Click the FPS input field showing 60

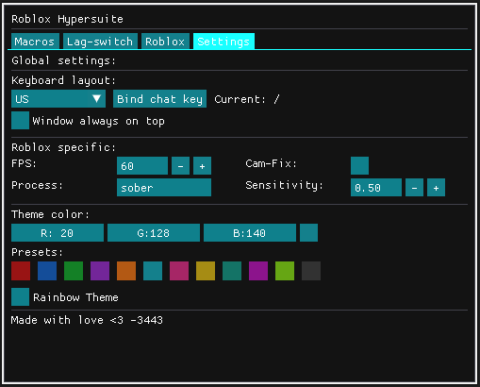click(142, 166)
